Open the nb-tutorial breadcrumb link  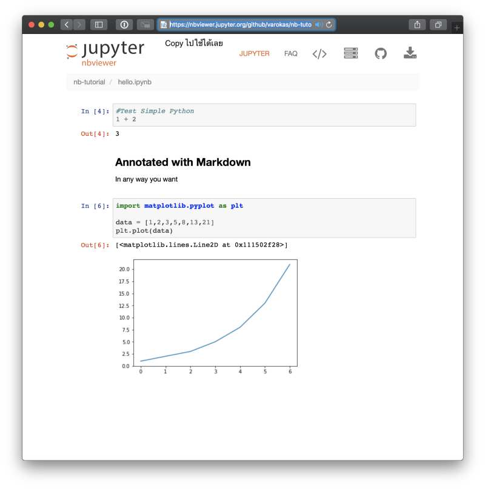click(89, 82)
